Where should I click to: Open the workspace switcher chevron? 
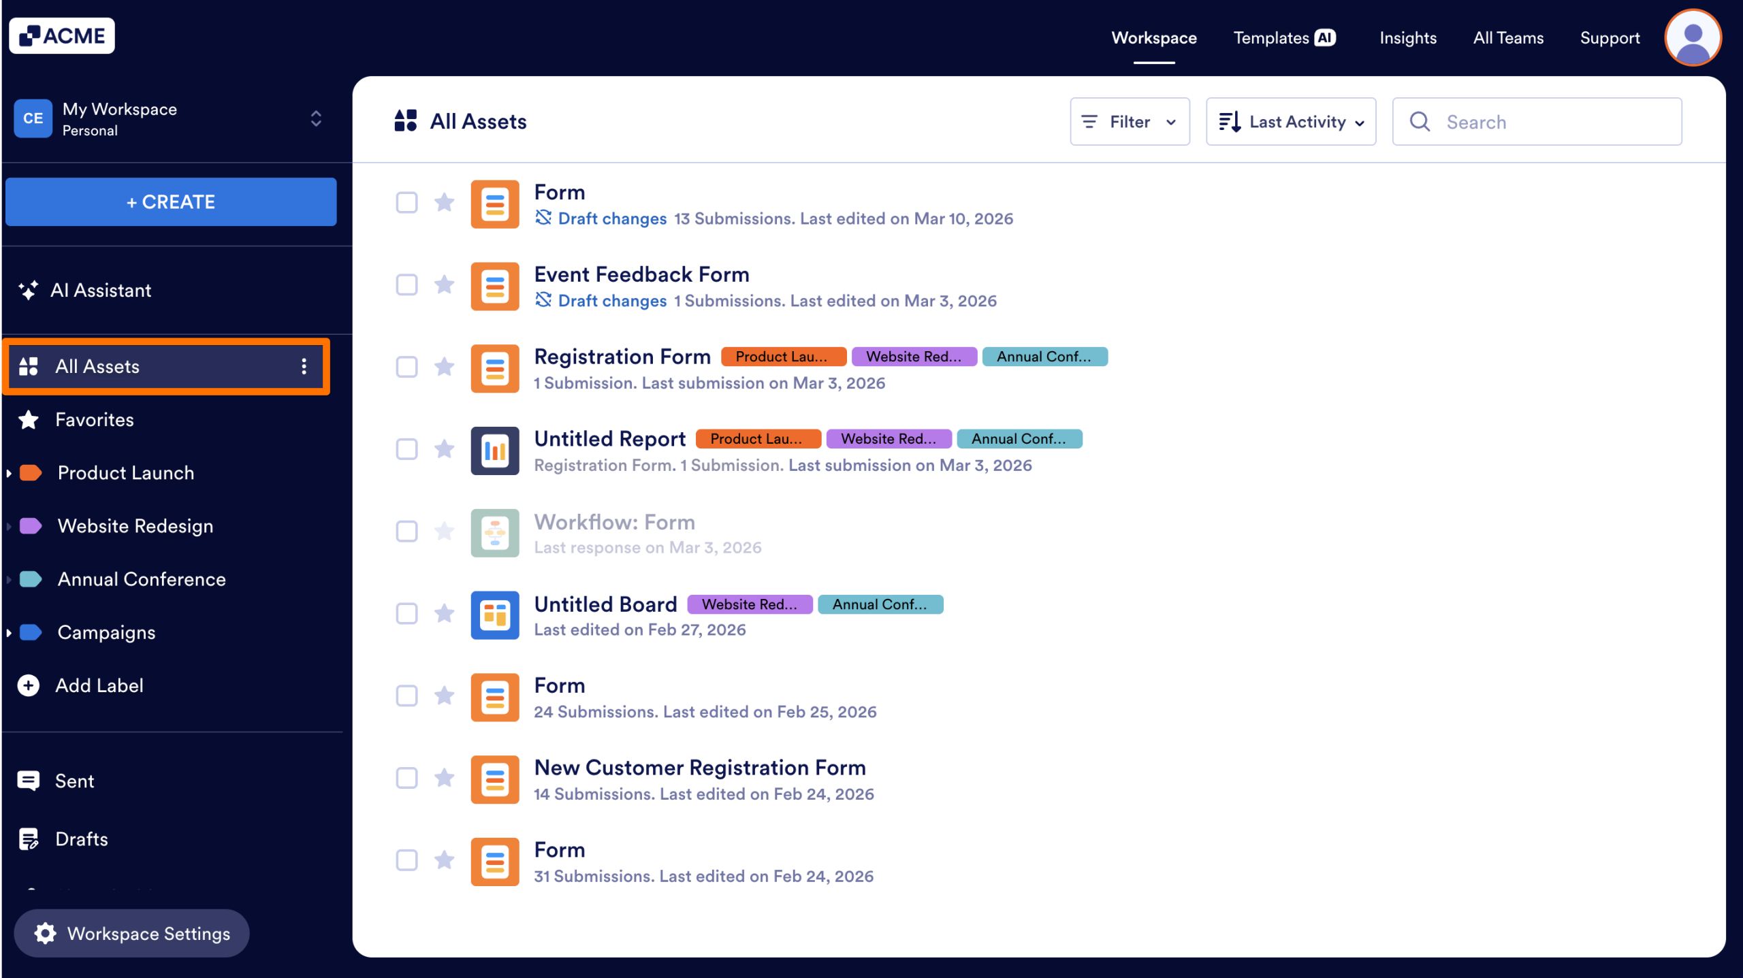point(316,118)
